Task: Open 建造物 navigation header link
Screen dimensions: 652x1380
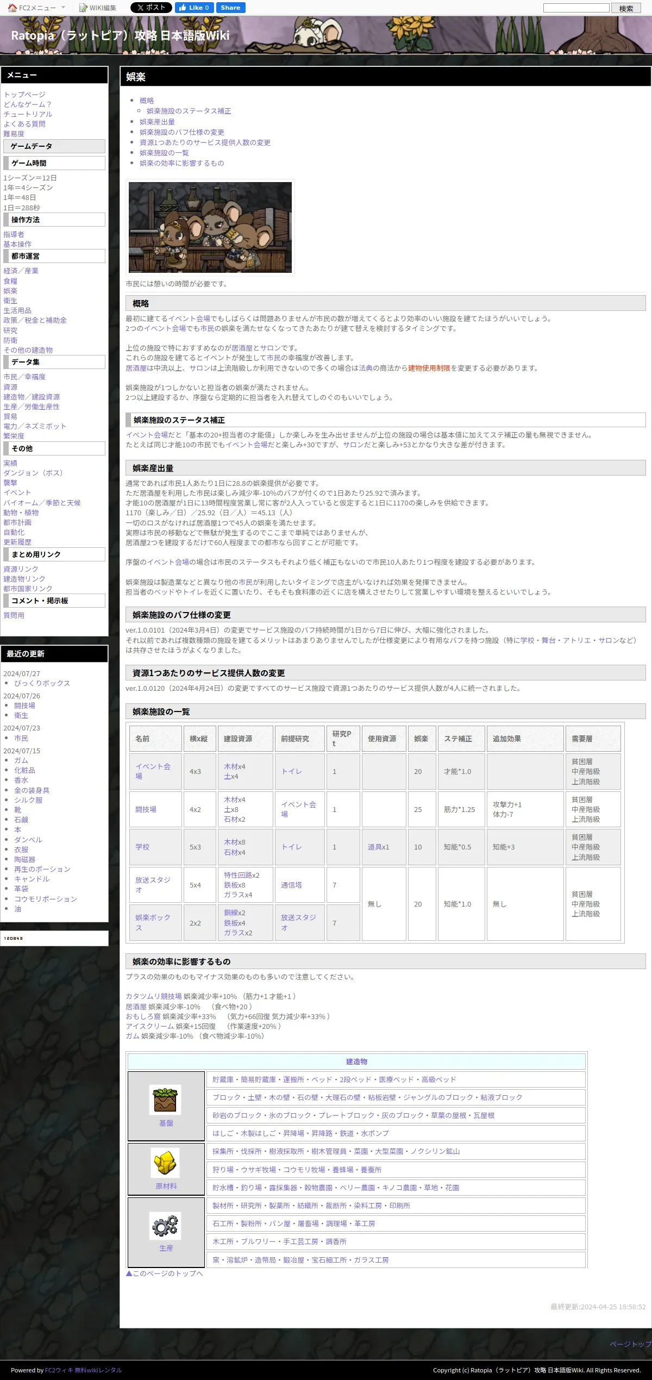Action: (356, 1061)
